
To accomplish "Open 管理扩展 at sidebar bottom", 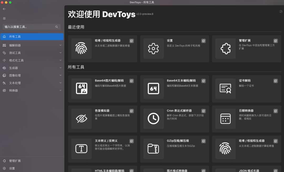I will [32, 161].
